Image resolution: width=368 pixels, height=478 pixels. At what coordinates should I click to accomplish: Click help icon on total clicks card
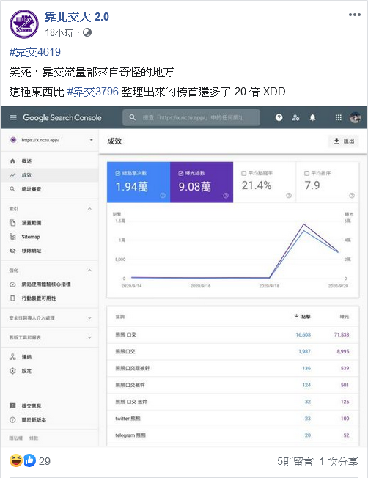163,196
